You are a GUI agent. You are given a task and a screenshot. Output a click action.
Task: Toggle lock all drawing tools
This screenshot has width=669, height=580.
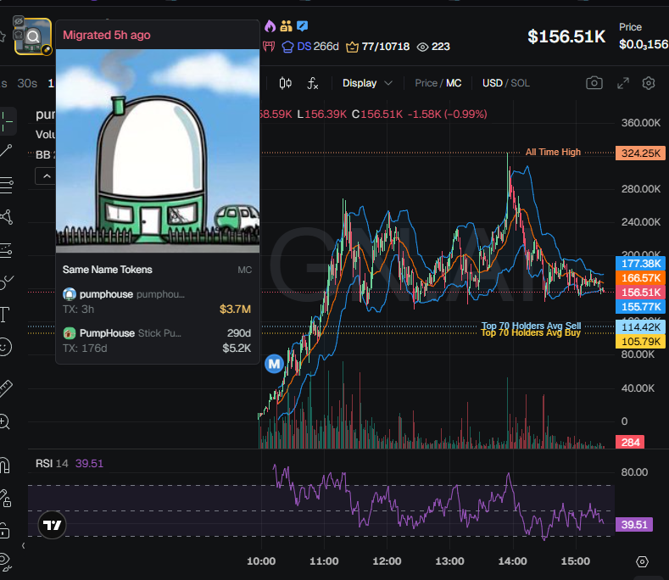click(x=4, y=531)
